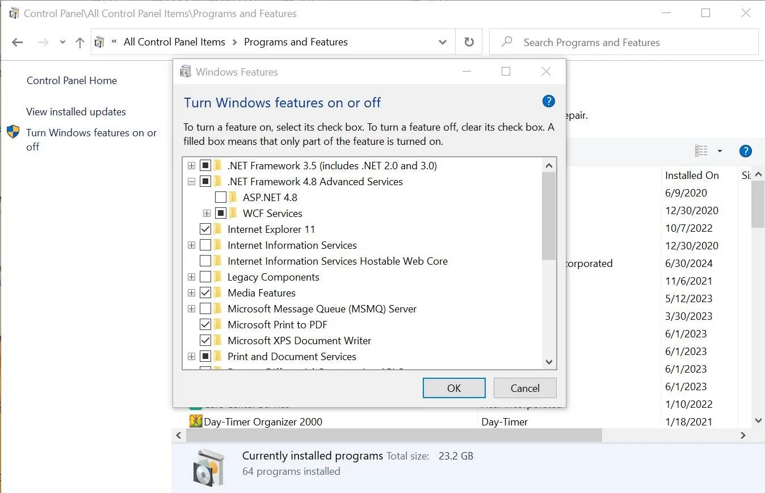
Task: Click the Day-Timer Organizer 2000 program icon
Action: pyautogui.click(x=196, y=421)
